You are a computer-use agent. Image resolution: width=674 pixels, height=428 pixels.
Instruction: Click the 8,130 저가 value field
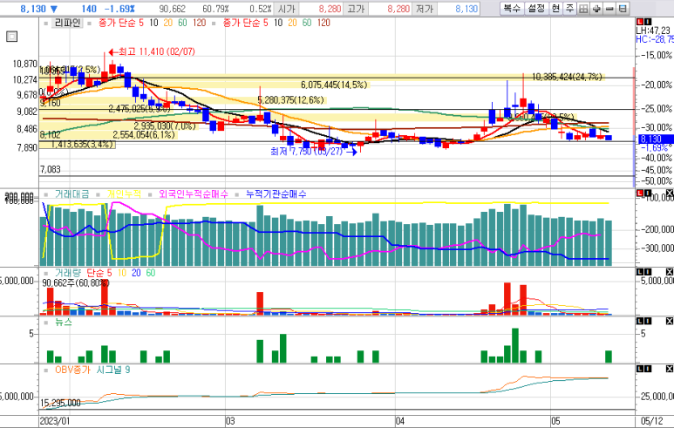coord(458,9)
